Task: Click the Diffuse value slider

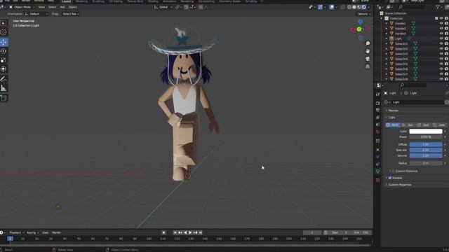Action: (x=426, y=145)
